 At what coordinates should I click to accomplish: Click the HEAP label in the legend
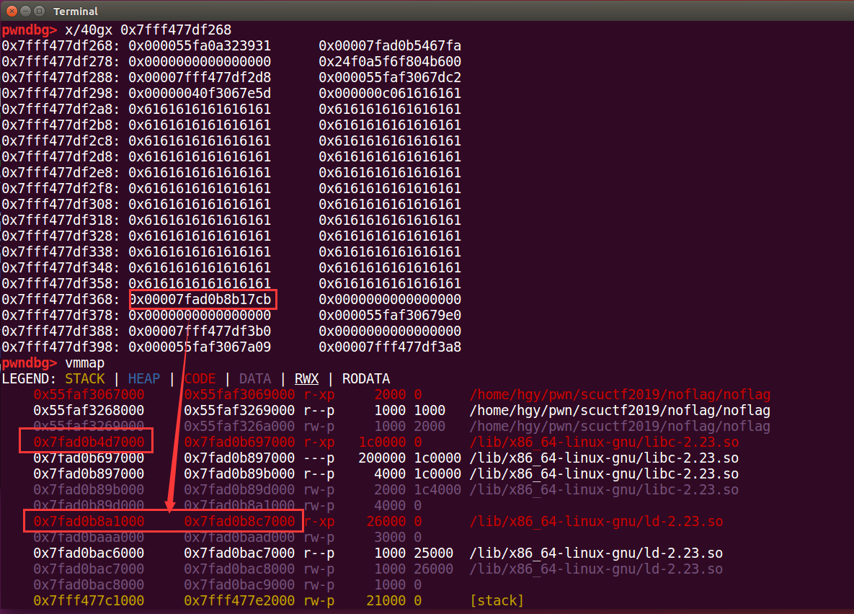tap(144, 378)
